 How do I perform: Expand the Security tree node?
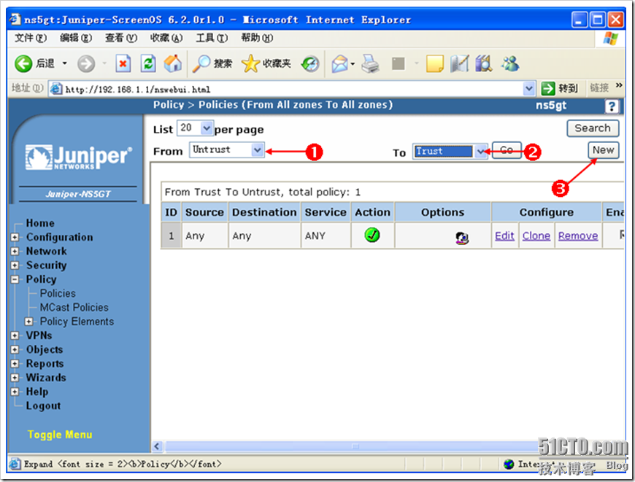pos(15,265)
